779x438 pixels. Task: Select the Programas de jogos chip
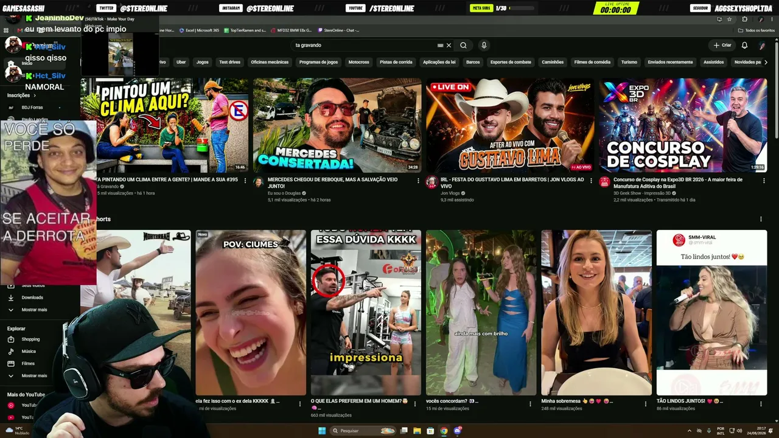pos(318,62)
